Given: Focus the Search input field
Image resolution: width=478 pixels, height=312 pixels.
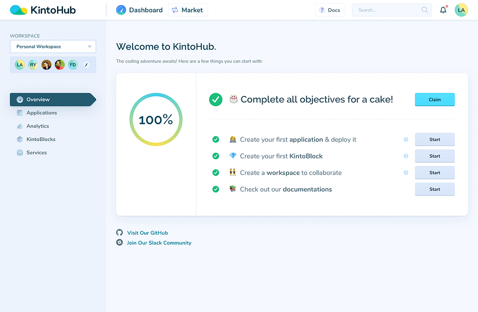Looking at the screenshot, I should [392, 10].
